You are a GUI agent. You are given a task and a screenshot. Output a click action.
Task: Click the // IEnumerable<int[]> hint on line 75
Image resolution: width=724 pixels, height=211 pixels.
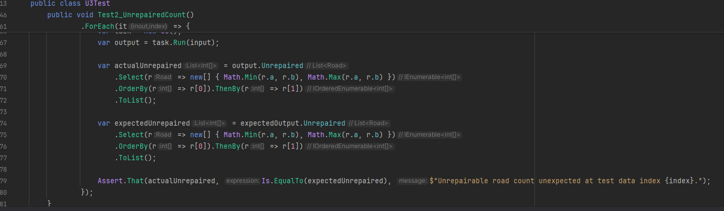click(x=429, y=135)
